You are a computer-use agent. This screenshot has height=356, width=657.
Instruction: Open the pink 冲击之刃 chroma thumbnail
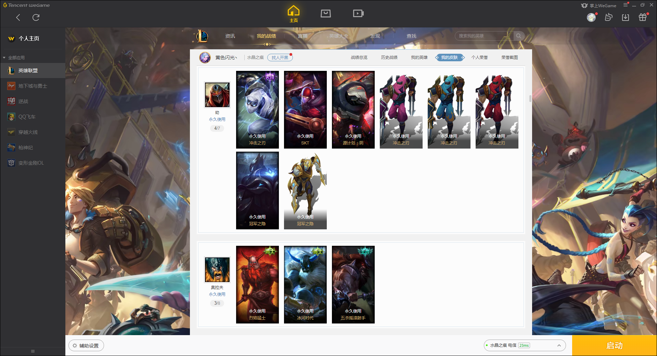tap(401, 110)
